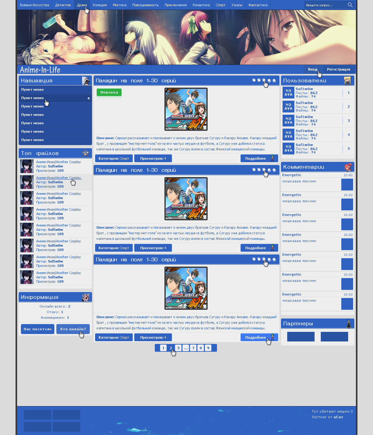Go to the Комедия genre

[x=100, y=5]
